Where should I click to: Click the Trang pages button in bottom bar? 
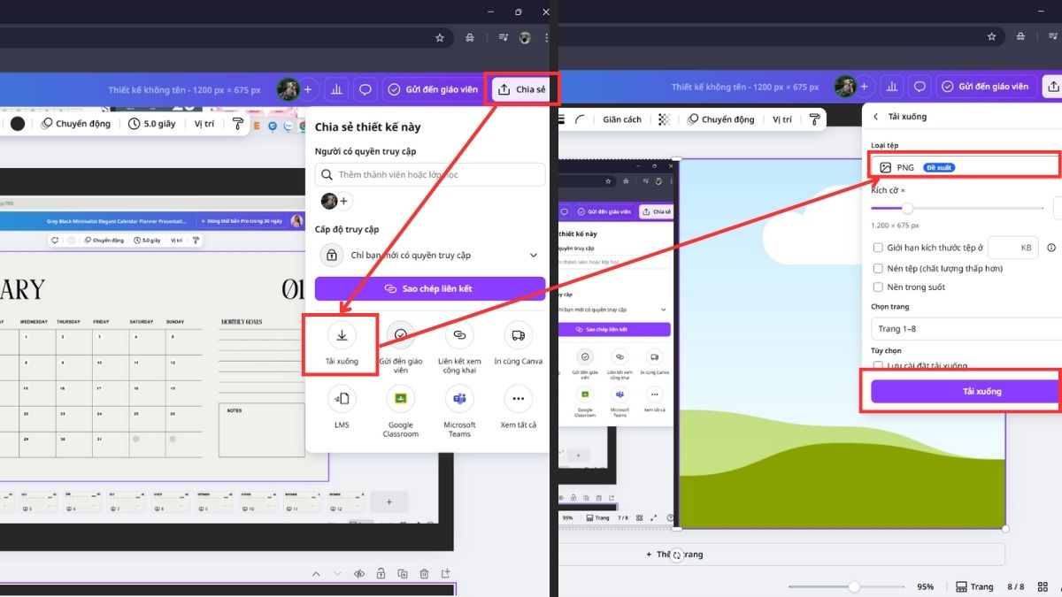974,586
